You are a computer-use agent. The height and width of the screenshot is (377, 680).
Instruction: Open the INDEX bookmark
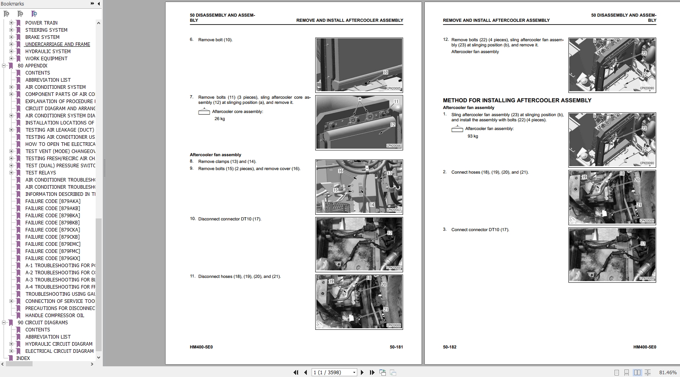23,358
